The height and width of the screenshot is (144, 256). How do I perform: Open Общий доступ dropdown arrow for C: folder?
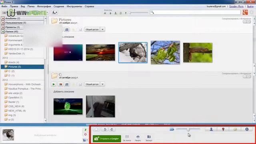click(102, 84)
